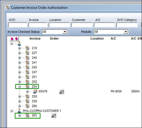Viewport: 142px width, 128px height.
Task: Select the PHA-CUST PHA CUSTOMER 1 label
Action: click(x=42, y=111)
